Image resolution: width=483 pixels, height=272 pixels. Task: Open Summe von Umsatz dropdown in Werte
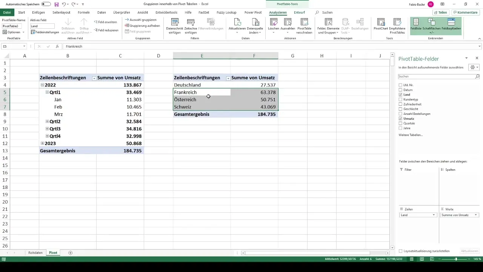476,215
